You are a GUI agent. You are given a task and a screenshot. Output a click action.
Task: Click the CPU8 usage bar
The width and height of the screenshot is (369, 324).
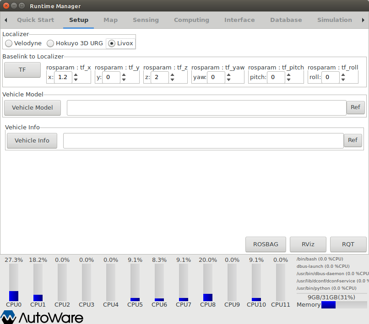coord(208,282)
